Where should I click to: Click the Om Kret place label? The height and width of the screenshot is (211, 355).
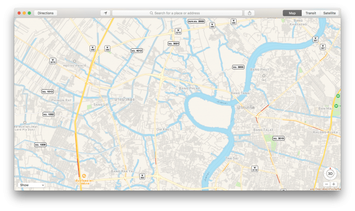tap(164, 129)
